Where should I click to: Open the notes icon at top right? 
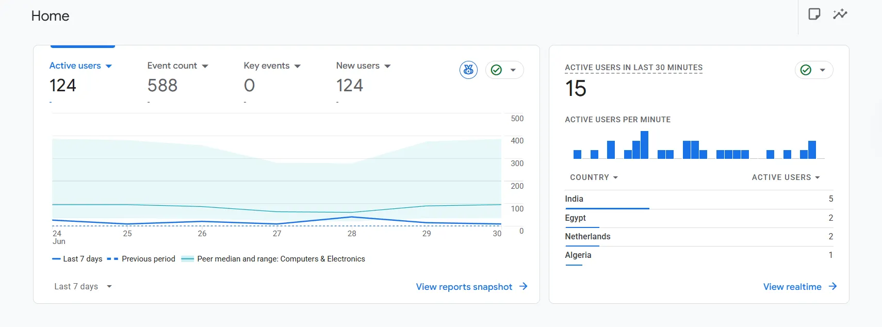pos(814,14)
